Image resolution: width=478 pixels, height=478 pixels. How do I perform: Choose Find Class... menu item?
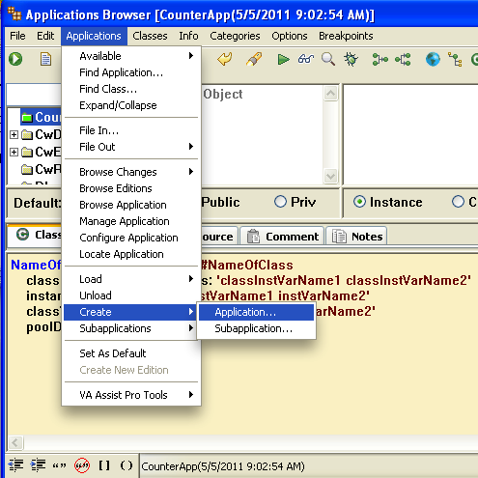pyautogui.click(x=131, y=89)
